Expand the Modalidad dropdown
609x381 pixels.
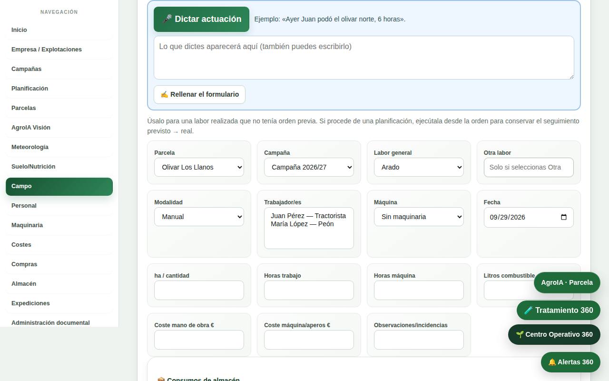click(199, 217)
